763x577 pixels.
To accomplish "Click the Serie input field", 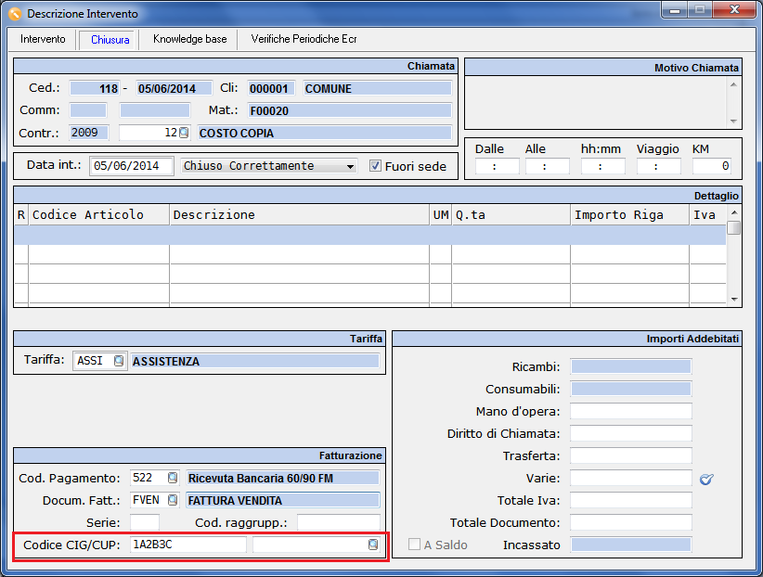I will click(145, 522).
